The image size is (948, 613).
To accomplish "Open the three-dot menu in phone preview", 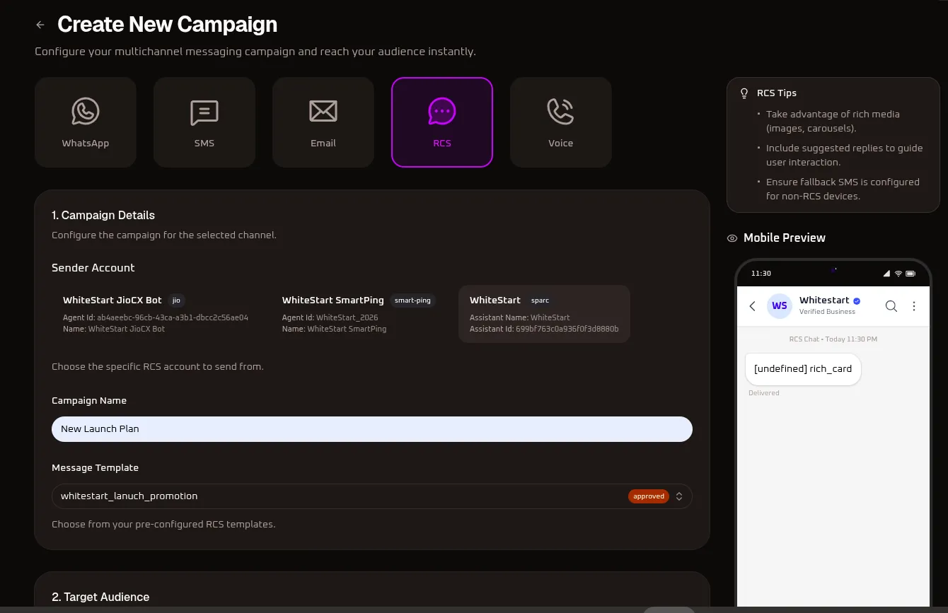I will click(914, 306).
